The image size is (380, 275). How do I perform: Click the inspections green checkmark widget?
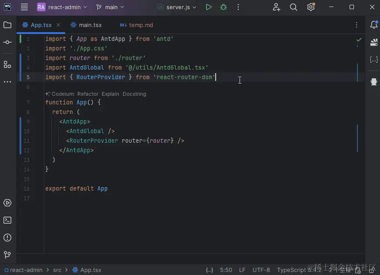click(359, 39)
